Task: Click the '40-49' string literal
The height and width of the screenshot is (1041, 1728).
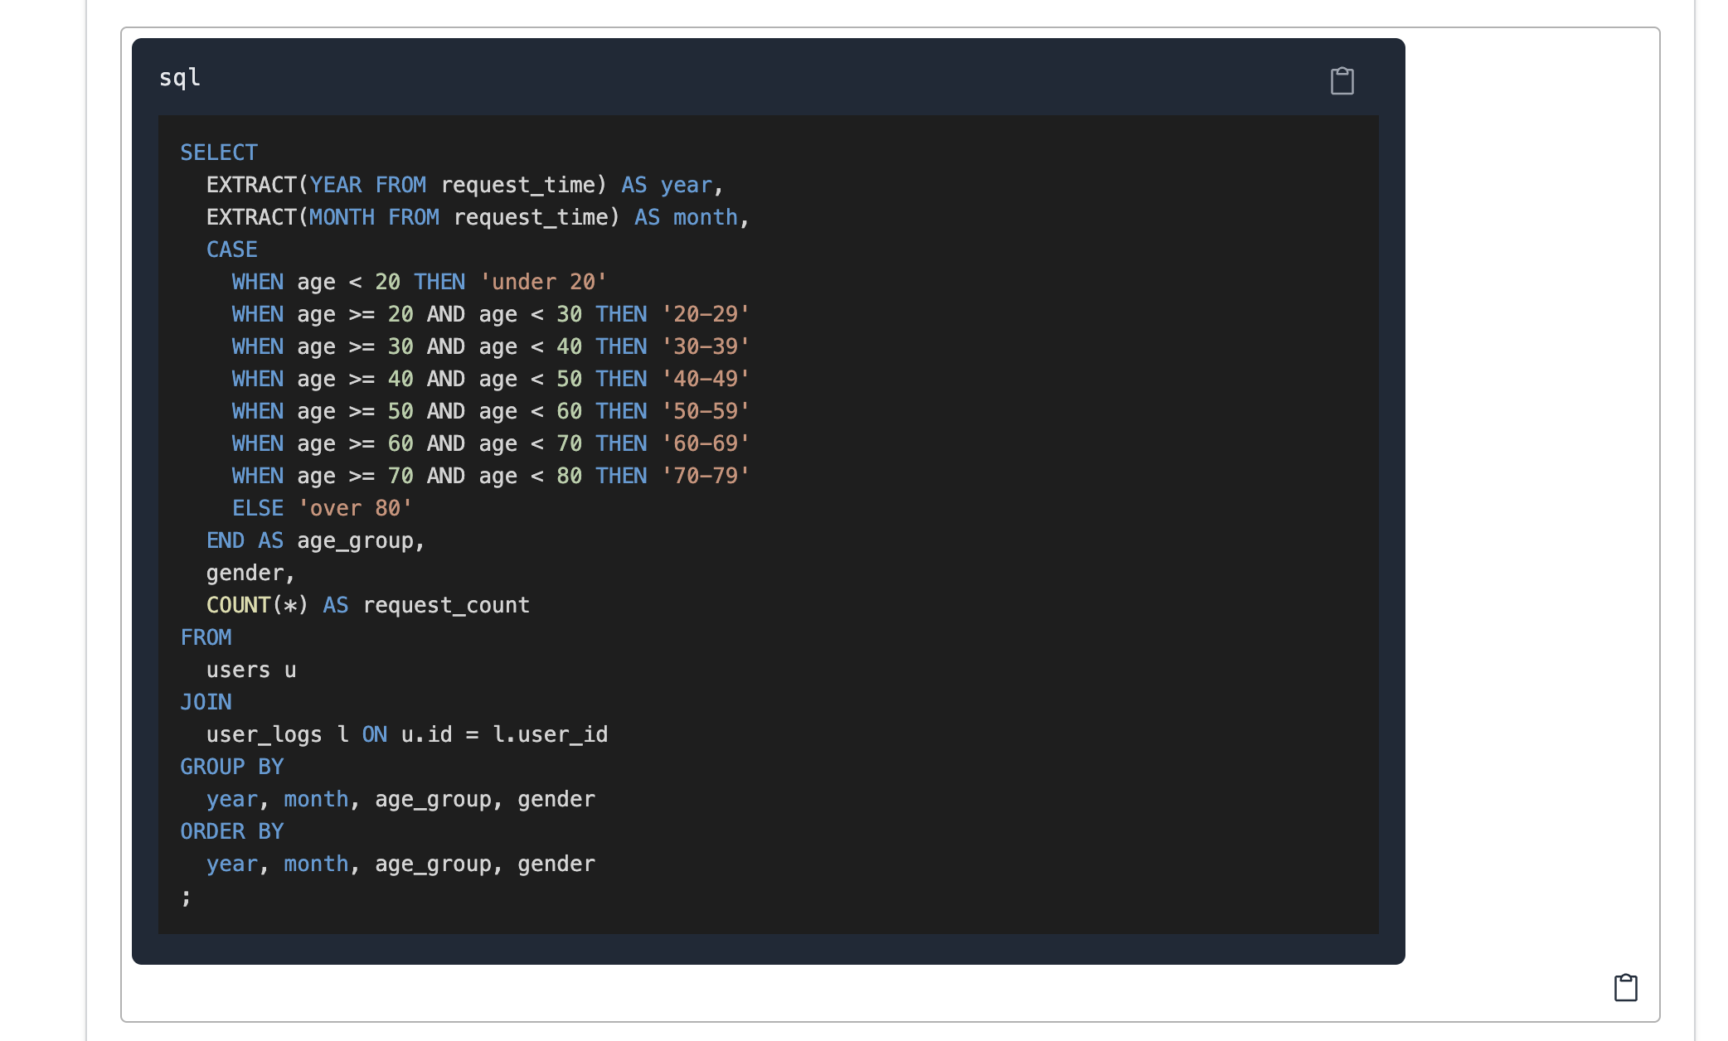Action: (705, 379)
